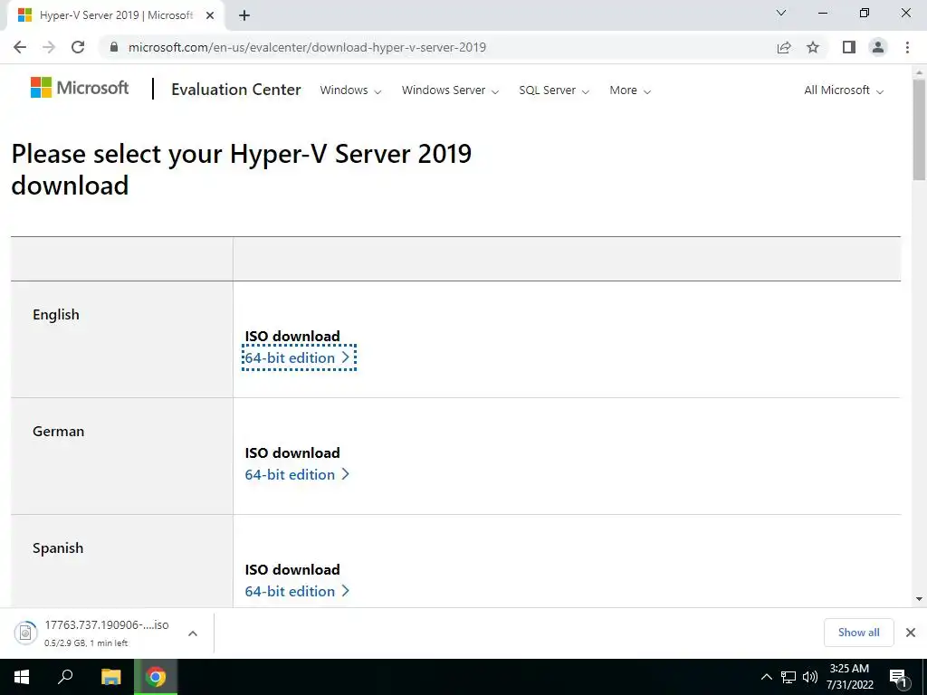
Task: Open the notification center icon
Action: click(899, 678)
